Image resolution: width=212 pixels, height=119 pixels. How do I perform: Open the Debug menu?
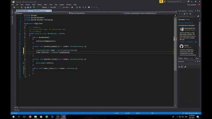coord(39,5)
